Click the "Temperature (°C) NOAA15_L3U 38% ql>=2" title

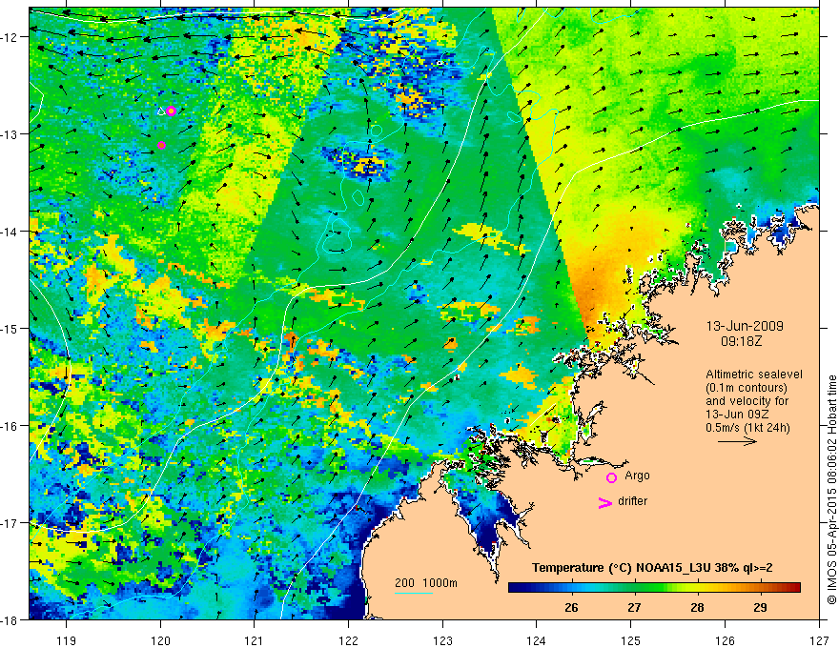[652, 568]
